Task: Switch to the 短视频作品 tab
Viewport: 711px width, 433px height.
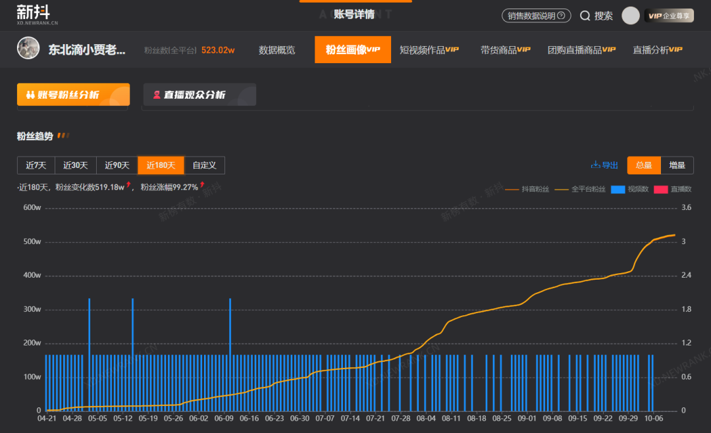Action: [429, 50]
